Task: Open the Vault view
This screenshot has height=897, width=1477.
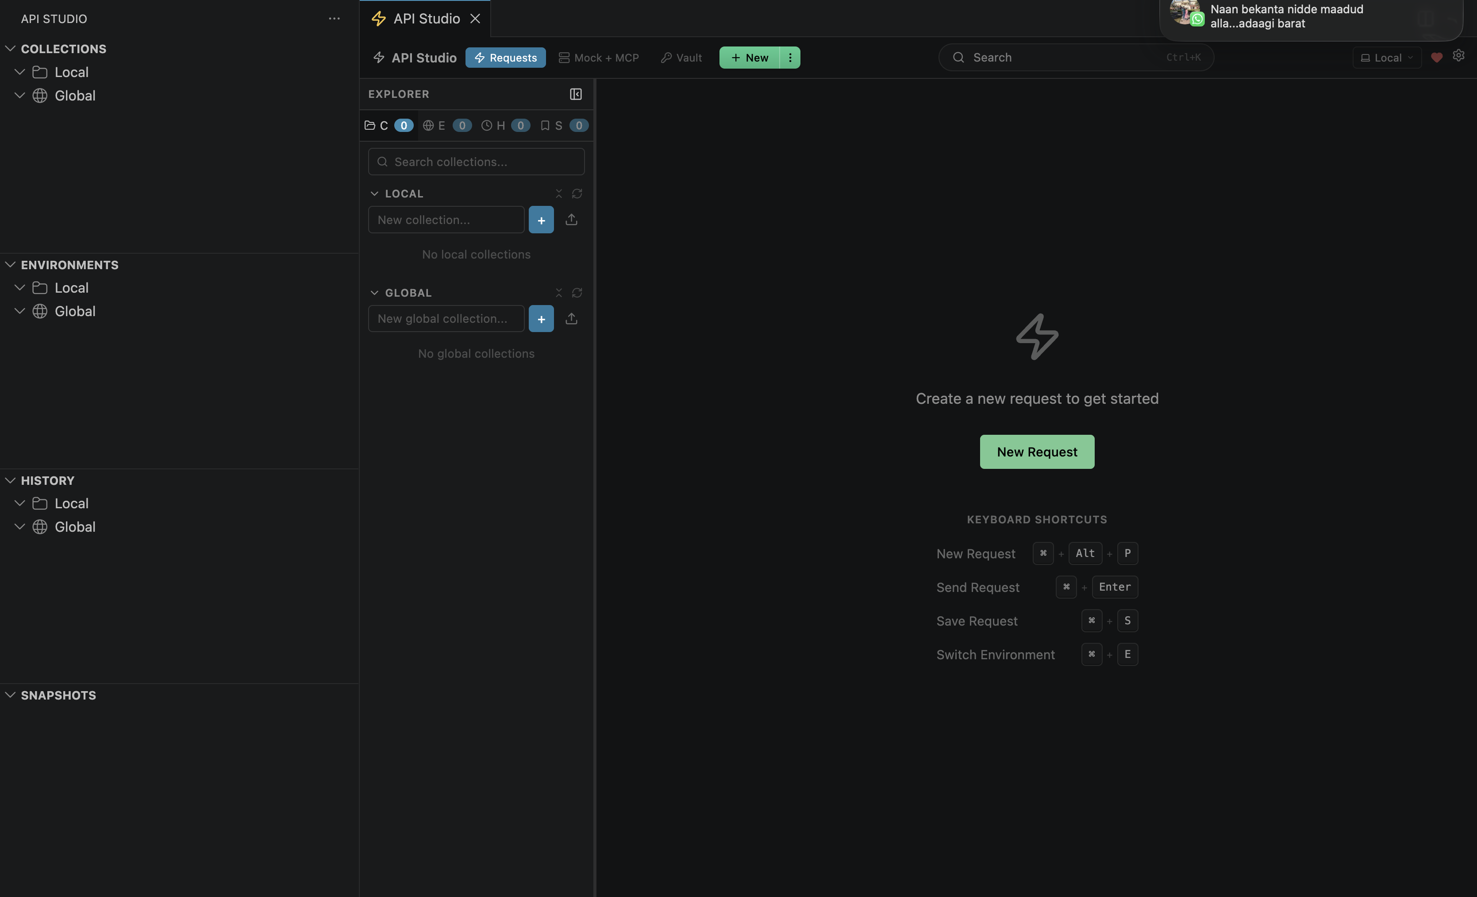Action: pos(681,58)
